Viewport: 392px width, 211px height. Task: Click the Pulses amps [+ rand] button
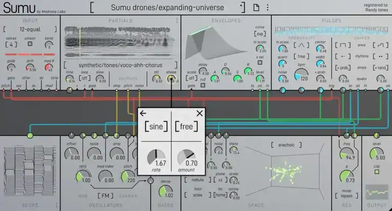(380, 68)
